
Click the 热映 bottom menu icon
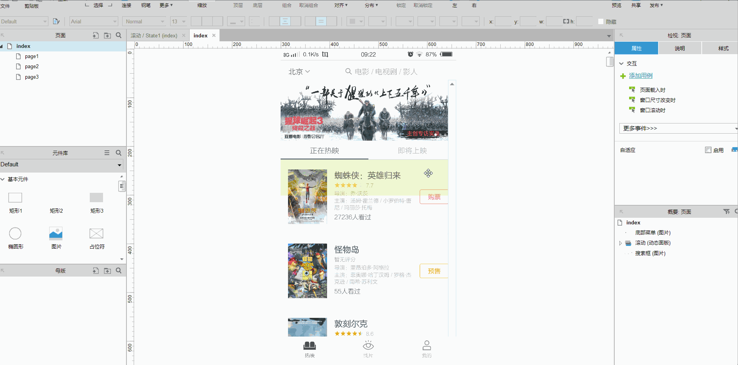coord(309,346)
